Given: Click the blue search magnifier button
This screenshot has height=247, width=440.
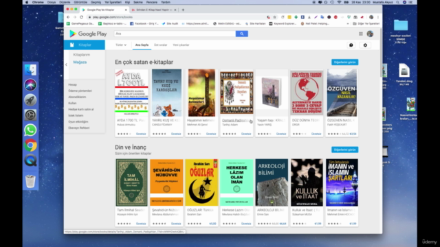Looking at the screenshot, I should (241, 34).
